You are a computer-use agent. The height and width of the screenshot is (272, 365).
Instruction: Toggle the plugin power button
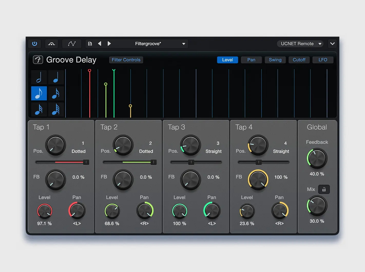[x=35, y=44]
